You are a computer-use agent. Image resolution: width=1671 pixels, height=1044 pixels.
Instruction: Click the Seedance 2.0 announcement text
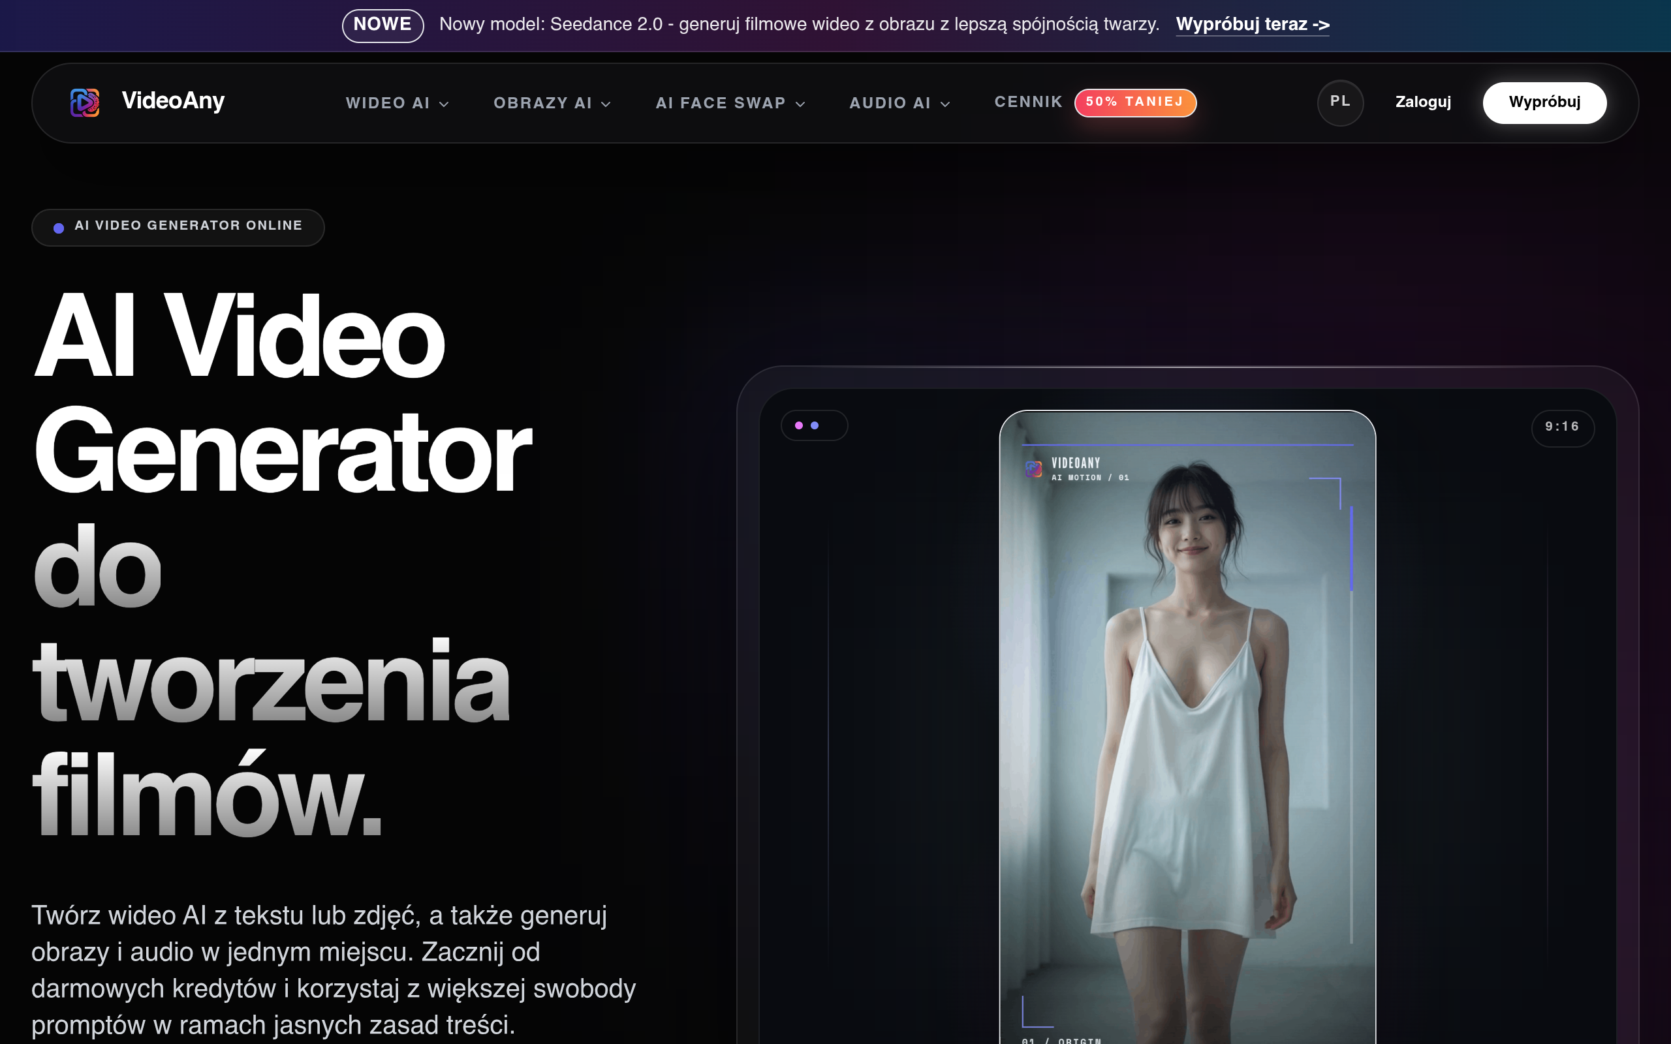pyautogui.click(x=799, y=25)
